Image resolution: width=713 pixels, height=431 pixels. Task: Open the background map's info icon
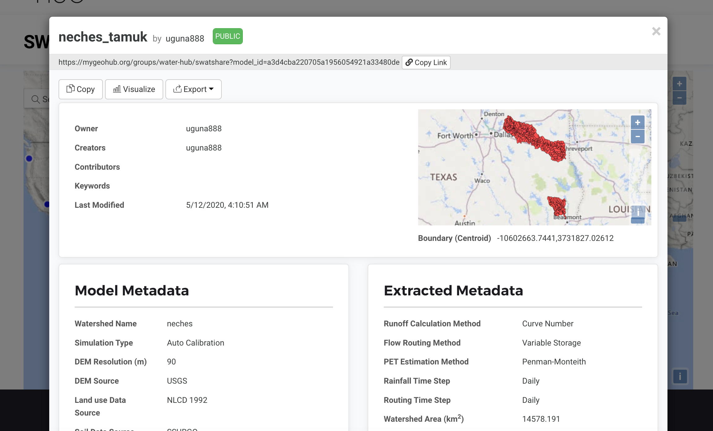coord(680,376)
